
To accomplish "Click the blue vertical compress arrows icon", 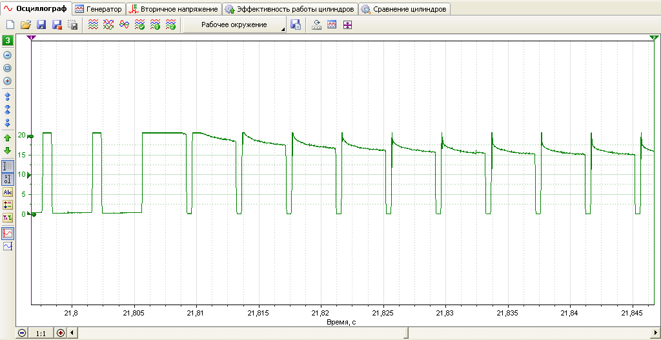I will click(8, 110).
